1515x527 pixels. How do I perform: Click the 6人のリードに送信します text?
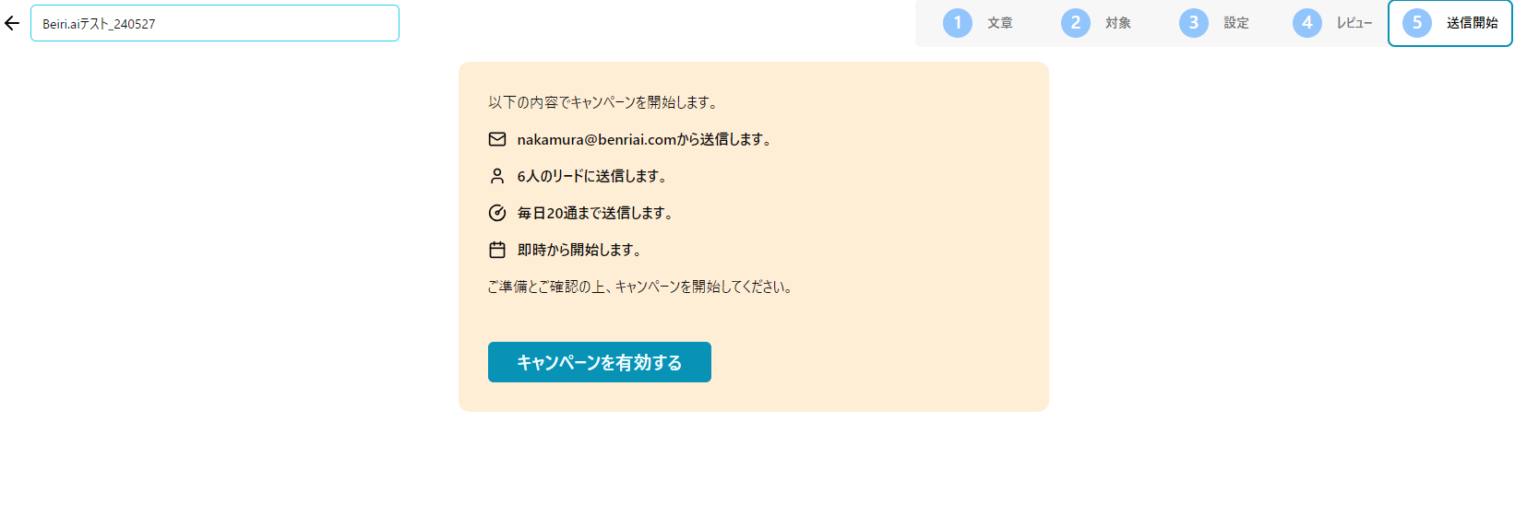pos(592,176)
